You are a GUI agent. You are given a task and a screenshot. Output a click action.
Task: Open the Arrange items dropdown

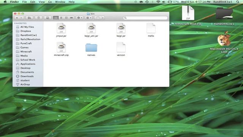(x=88, y=18)
